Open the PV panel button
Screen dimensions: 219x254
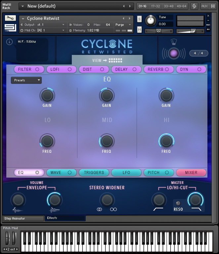208,29
